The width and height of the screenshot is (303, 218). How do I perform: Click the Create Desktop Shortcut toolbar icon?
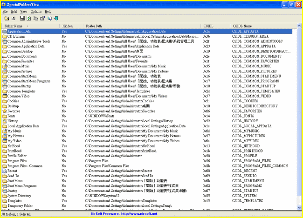point(13,18)
